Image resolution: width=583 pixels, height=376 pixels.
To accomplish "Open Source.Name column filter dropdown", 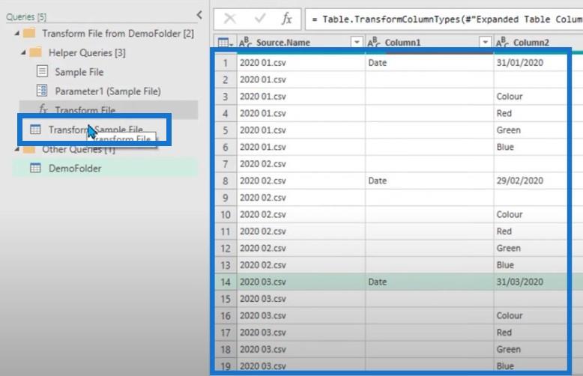I will coord(357,43).
